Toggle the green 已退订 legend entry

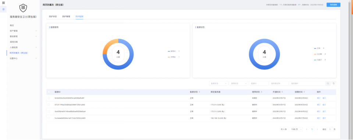click(320, 60)
